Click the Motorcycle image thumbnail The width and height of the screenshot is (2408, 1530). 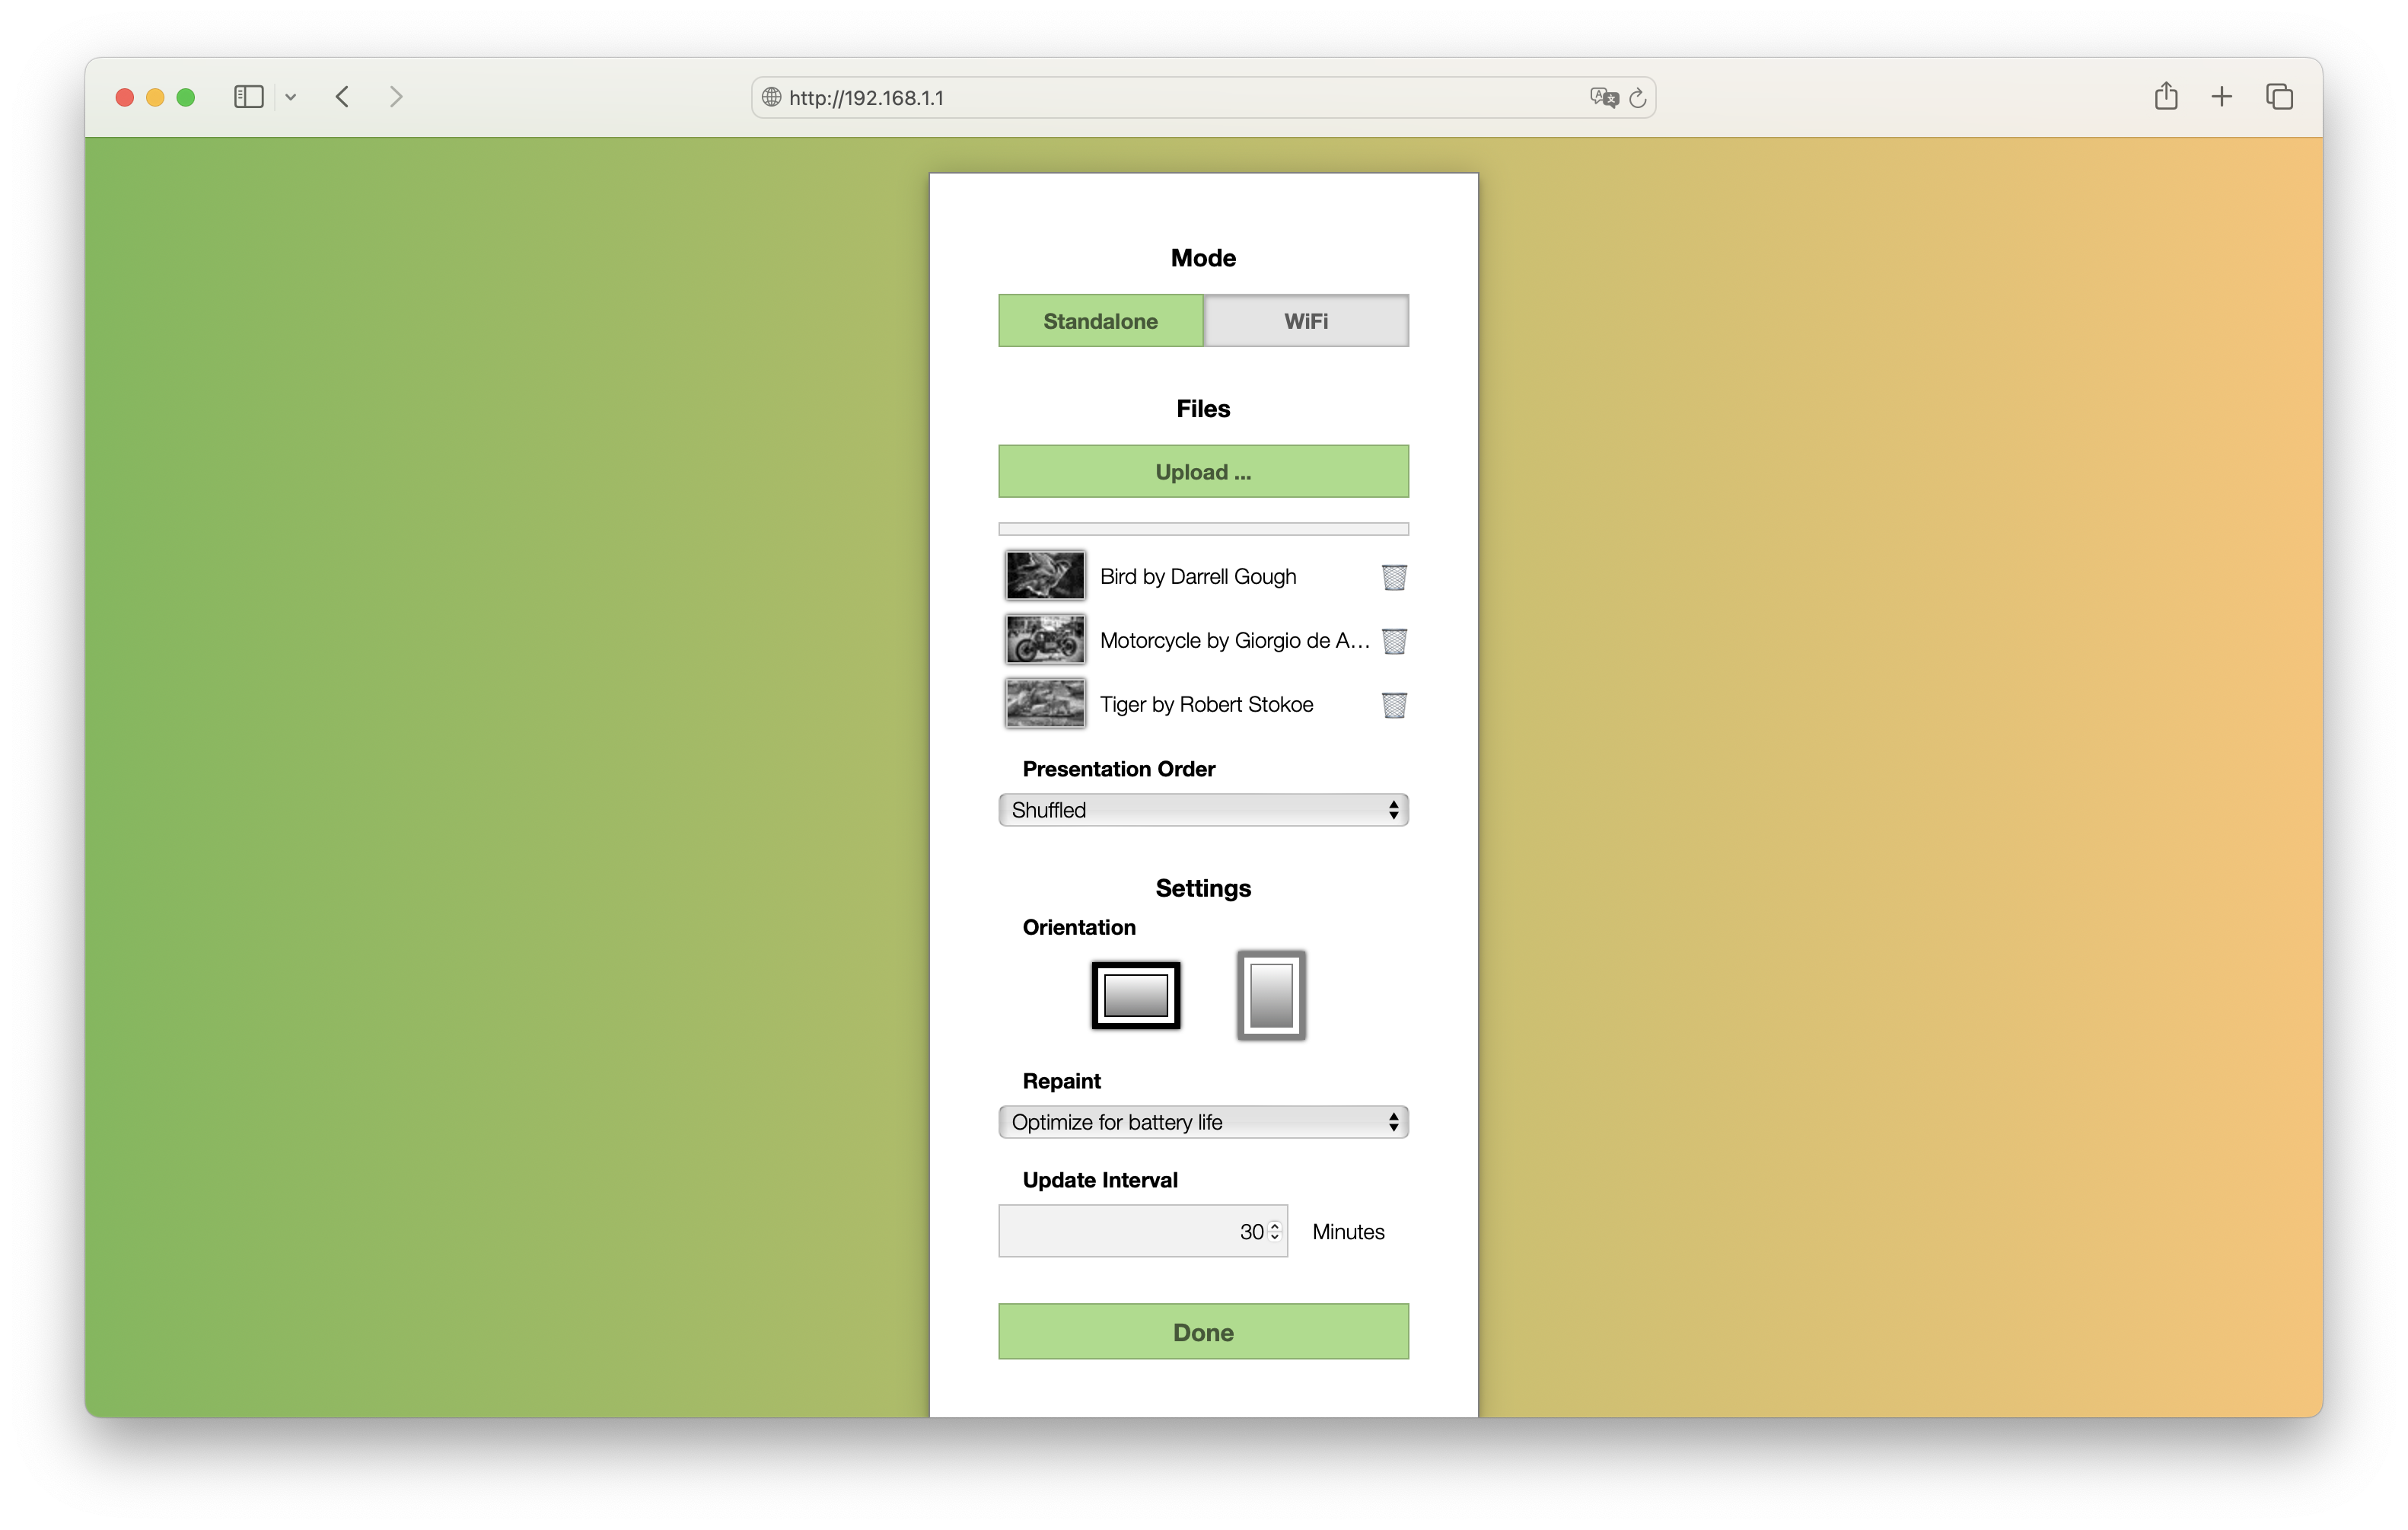tap(1044, 640)
